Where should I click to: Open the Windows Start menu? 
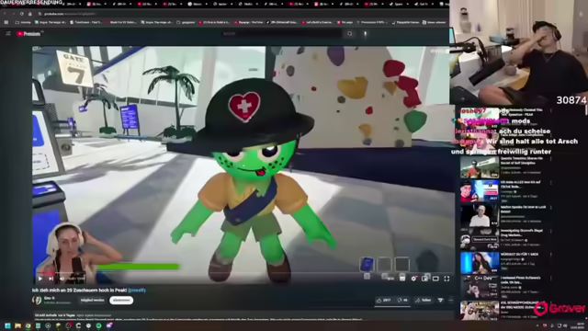[x=7, y=325]
